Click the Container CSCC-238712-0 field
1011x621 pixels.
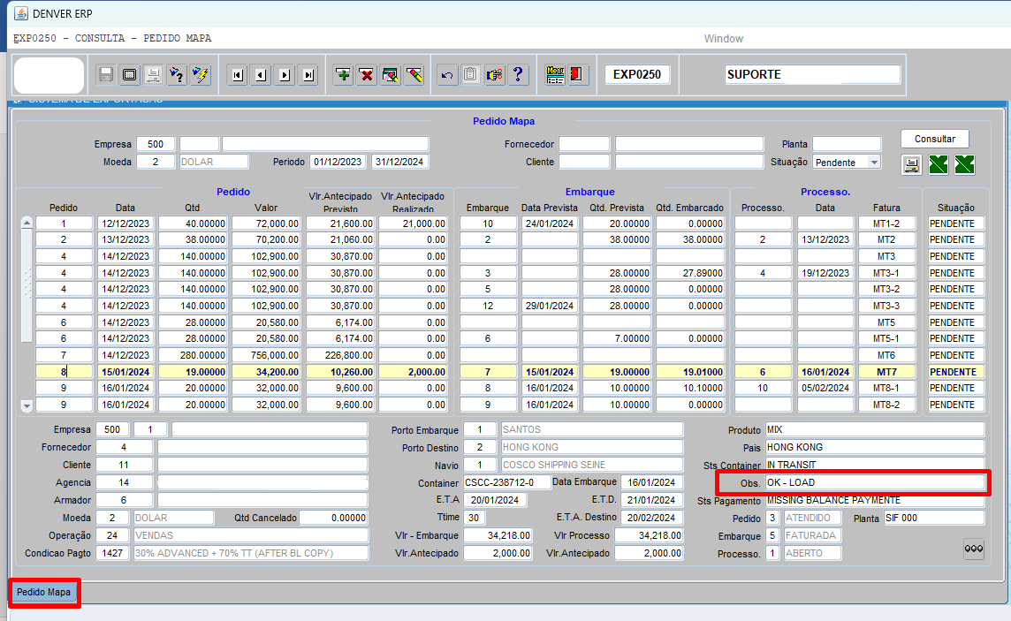tap(507, 482)
